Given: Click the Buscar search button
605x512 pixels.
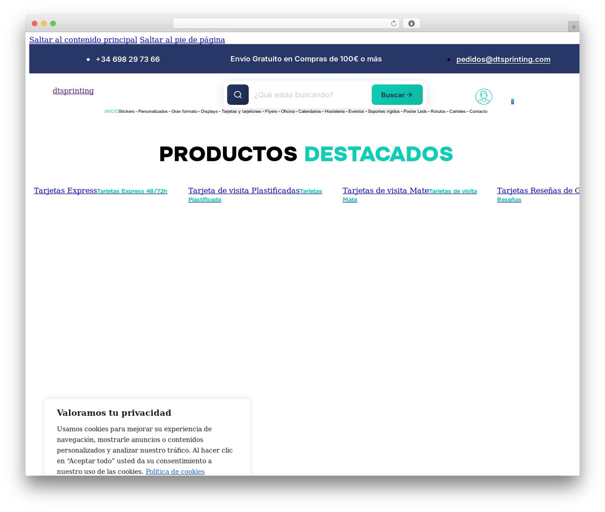Looking at the screenshot, I should 397,95.
